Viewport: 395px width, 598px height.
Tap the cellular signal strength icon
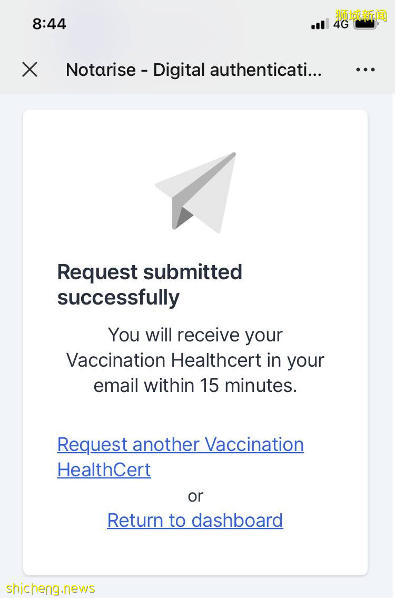319,24
